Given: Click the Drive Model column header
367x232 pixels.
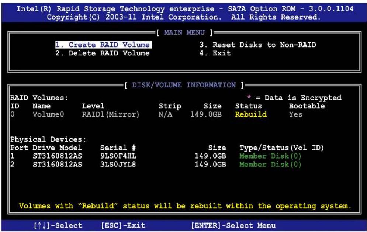Looking at the screenshot, I should click(x=57, y=148).
